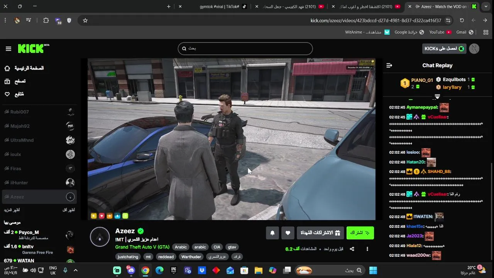
Task: Click Azeez channel avatar
Action: coord(100,237)
